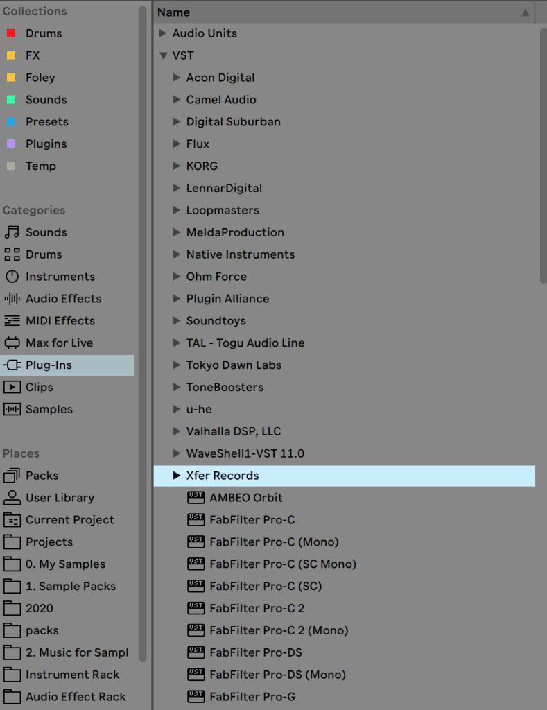Open the Instruments category label

pyautogui.click(x=60, y=277)
